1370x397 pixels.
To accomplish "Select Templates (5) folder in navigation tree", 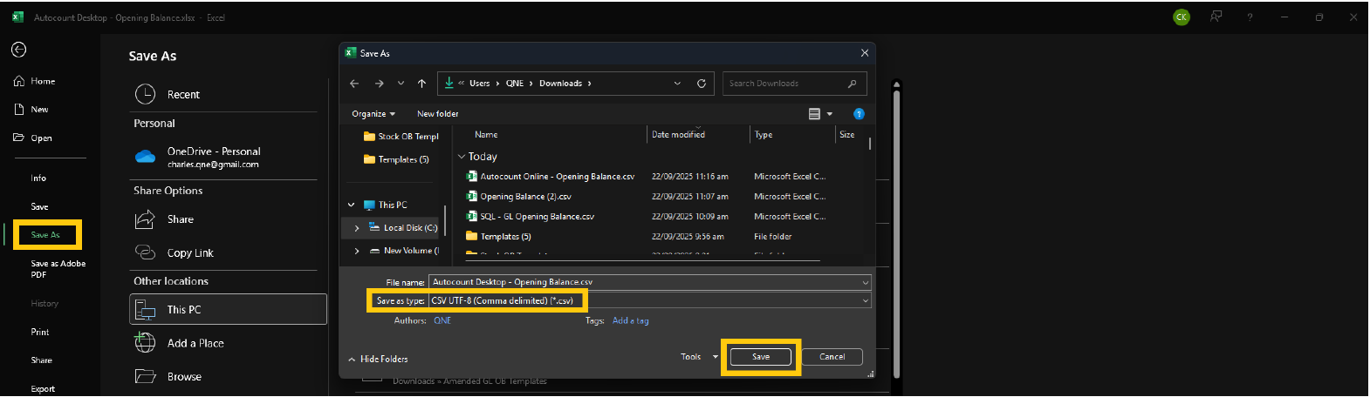I will click(397, 159).
